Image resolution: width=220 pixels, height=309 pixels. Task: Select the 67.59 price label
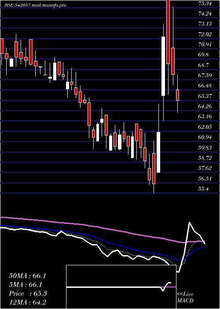tap(205, 75)
